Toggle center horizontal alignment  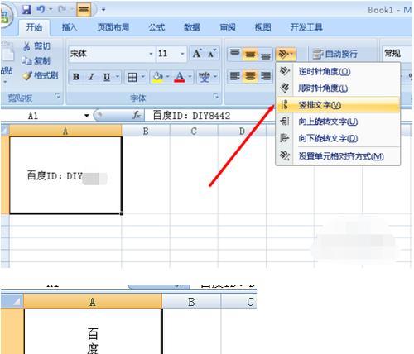coord(250,76)
